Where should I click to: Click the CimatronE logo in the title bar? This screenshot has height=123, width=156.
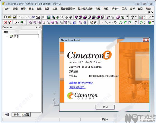[3, 4]
